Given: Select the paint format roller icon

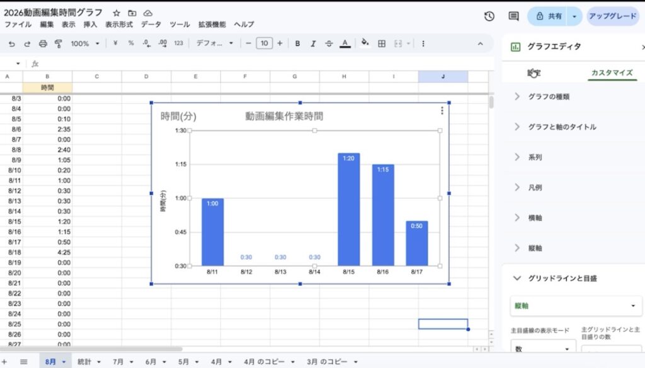Looking at the screenshot, I should click(x=59, y=43).
